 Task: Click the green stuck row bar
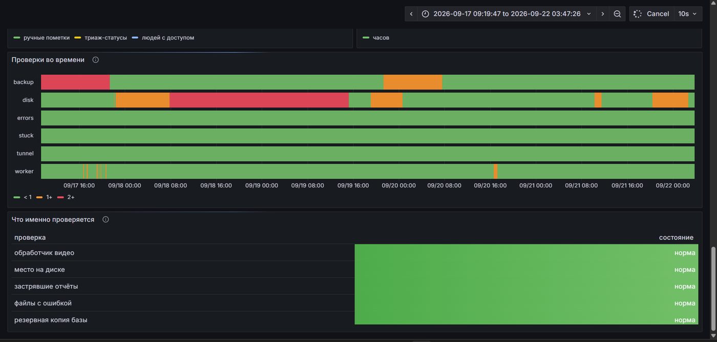(368, 136)
